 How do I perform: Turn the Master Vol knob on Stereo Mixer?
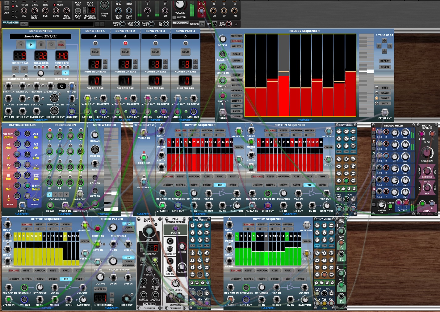click(x=382, y=204)
